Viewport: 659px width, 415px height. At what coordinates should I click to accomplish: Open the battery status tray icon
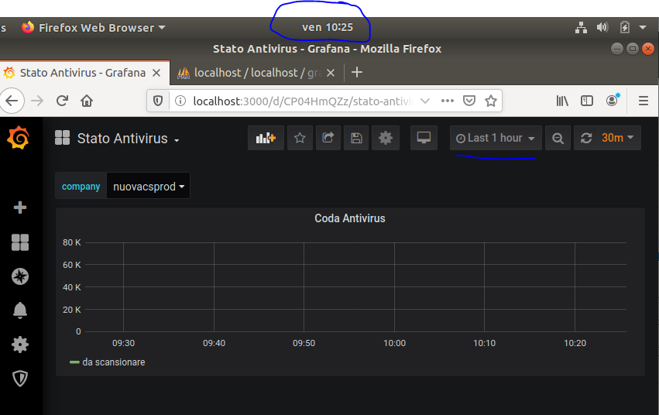(x=624, y=28)
